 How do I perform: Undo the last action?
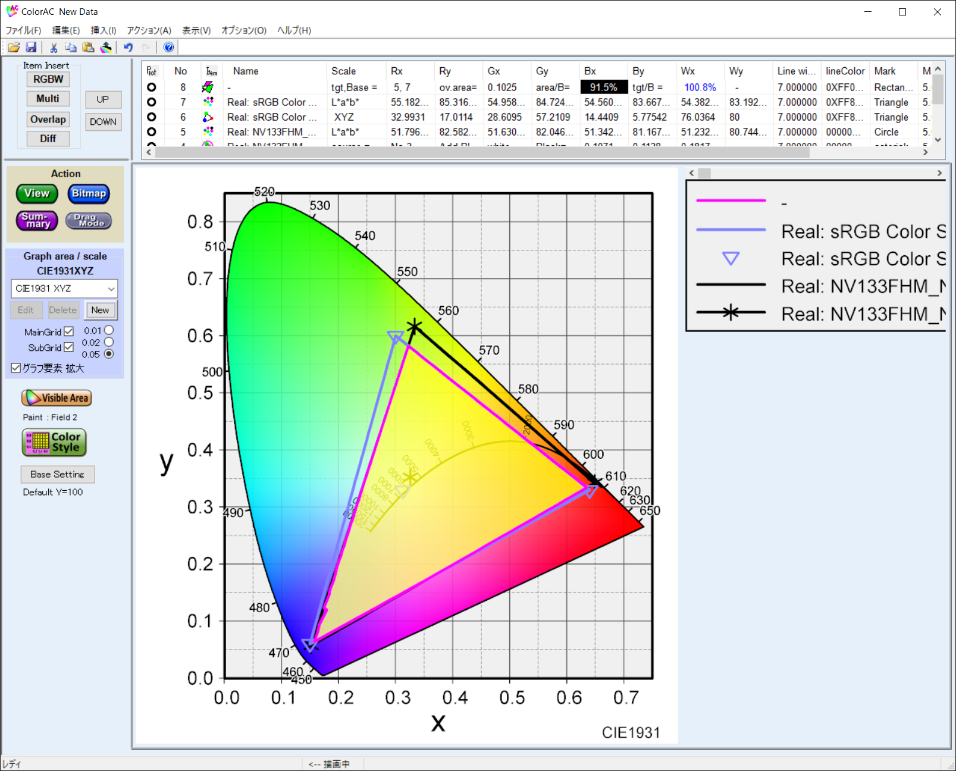pos(128,48)
